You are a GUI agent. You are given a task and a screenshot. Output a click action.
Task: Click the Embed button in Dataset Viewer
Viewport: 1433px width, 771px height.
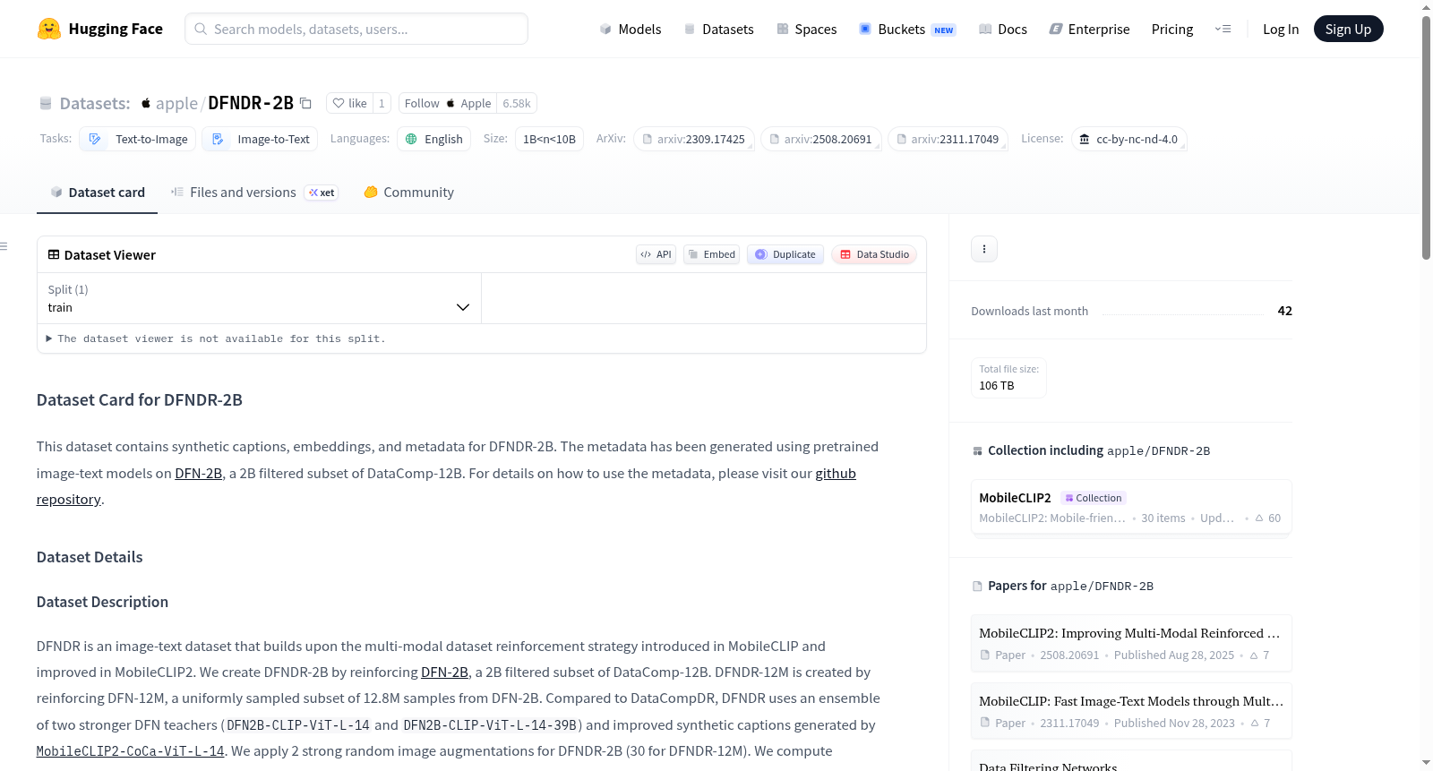711,254
